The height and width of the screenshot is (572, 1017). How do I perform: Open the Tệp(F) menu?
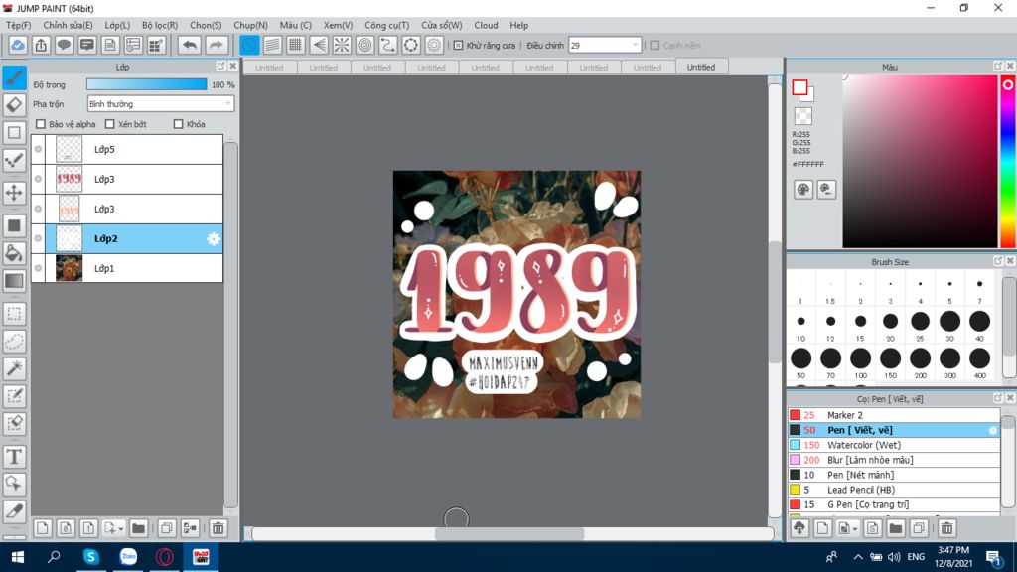coord(18,25)
